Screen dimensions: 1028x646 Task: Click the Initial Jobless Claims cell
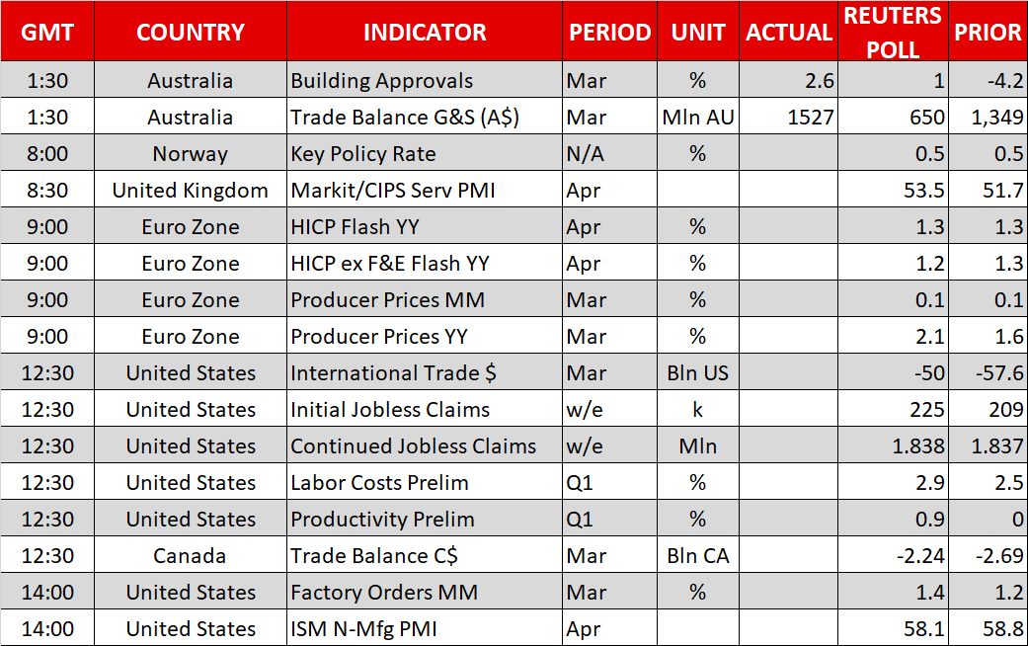tap(390, 410)
